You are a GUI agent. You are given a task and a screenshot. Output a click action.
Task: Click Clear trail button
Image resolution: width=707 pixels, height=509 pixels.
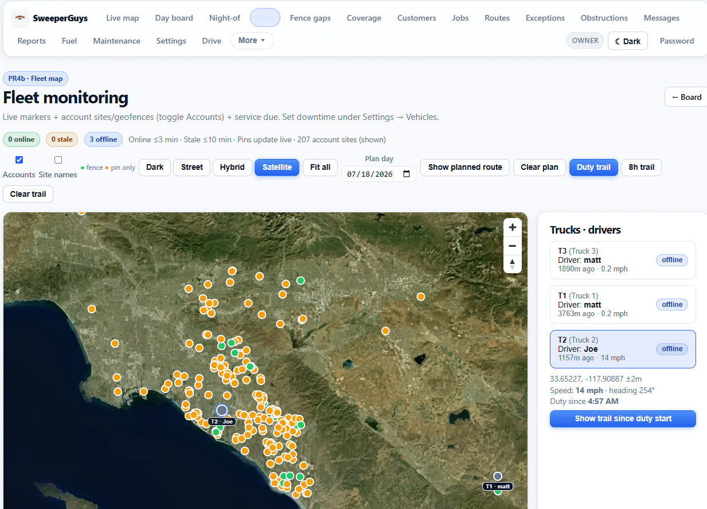coord(28,194)
